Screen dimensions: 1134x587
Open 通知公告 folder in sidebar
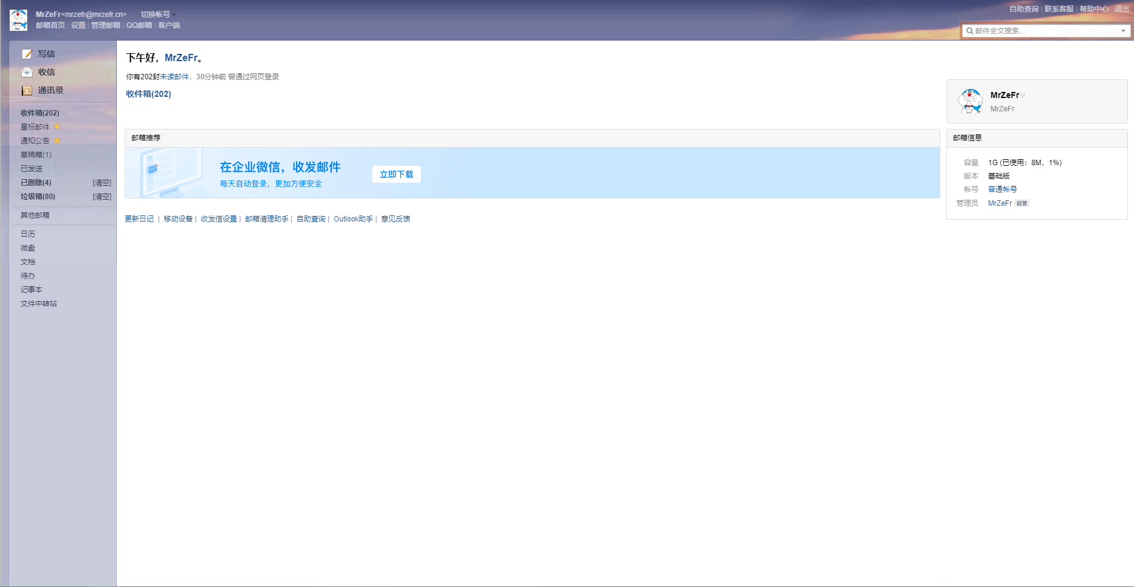[x=35, y=140]
